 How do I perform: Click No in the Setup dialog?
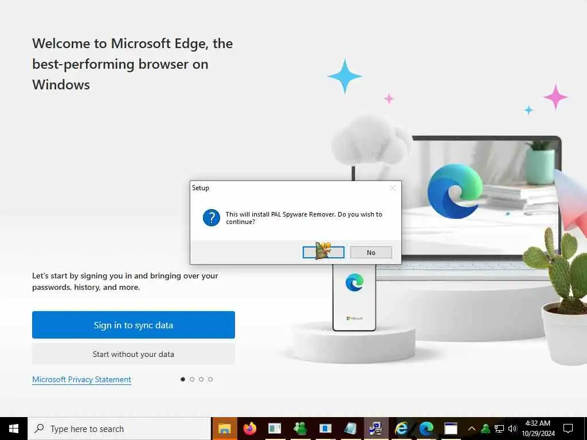point(371,252)
